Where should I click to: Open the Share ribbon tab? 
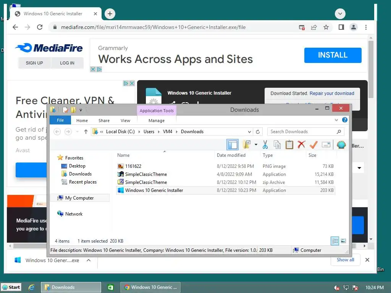104,120
